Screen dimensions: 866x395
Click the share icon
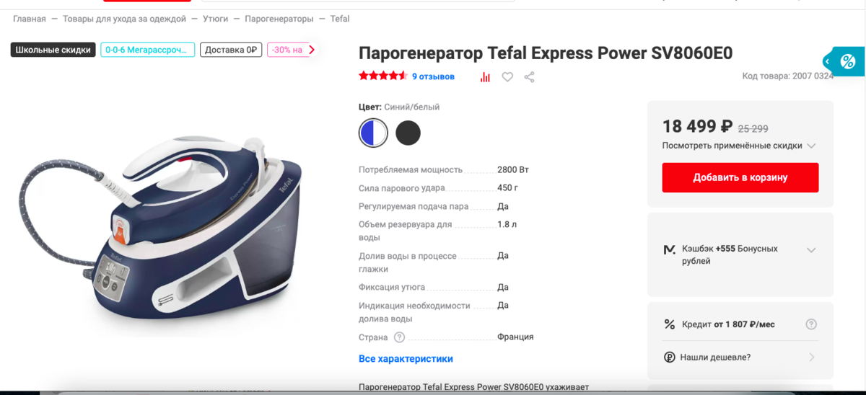point(529,77)
